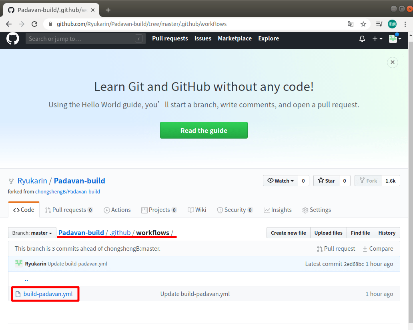Click the fork icon beside Ryukarin
Viewport: 413px width, 330px height.
[x=11, y=181]
